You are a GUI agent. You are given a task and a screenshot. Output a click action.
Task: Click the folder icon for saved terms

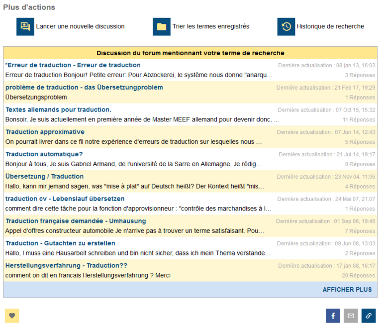pos(162,26)
